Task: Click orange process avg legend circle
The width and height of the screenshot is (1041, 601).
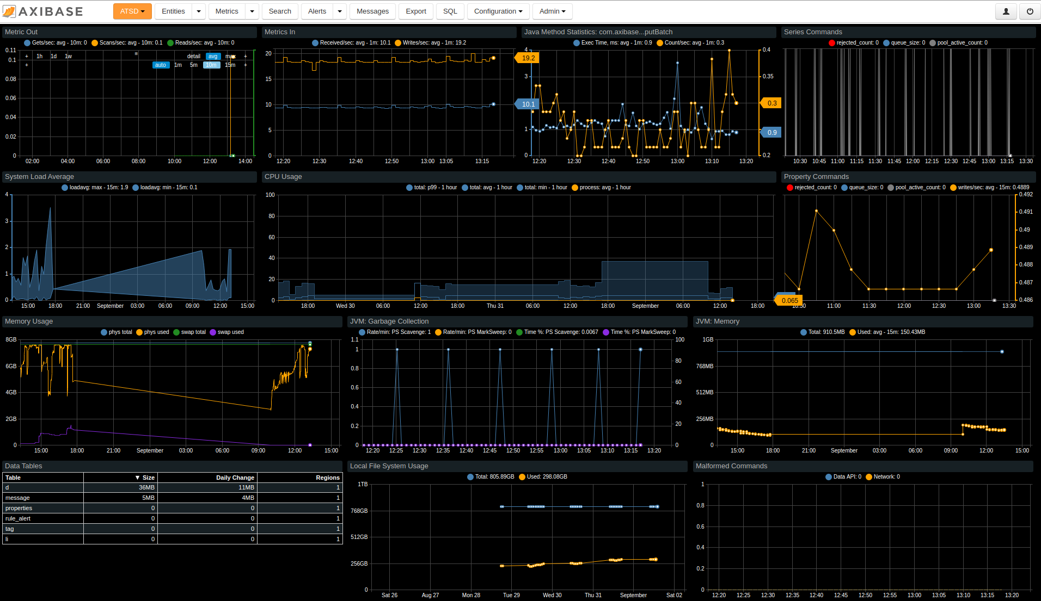Action: pos(575,188)
